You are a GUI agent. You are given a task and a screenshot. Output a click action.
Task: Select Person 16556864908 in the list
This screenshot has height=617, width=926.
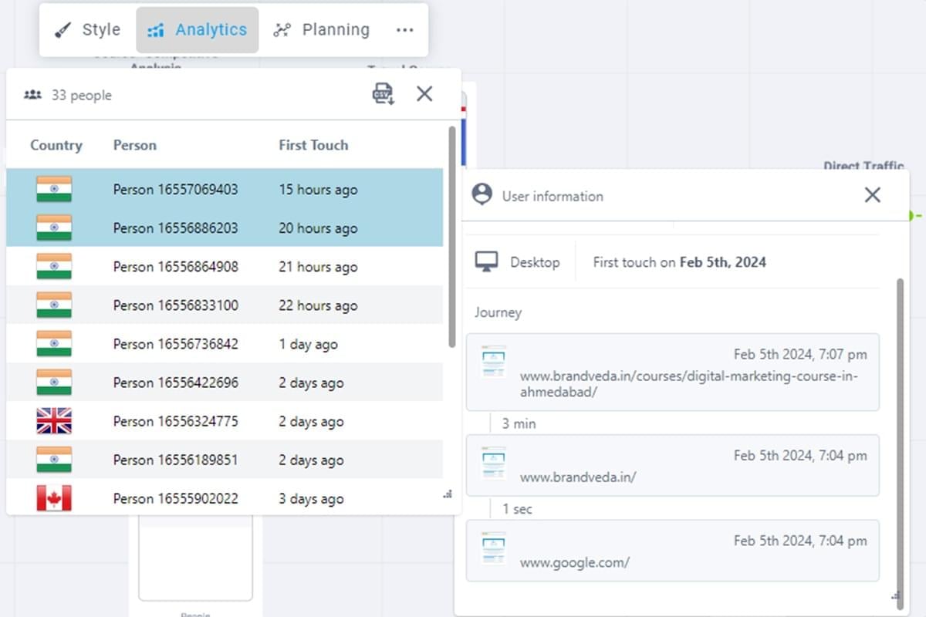176,267
